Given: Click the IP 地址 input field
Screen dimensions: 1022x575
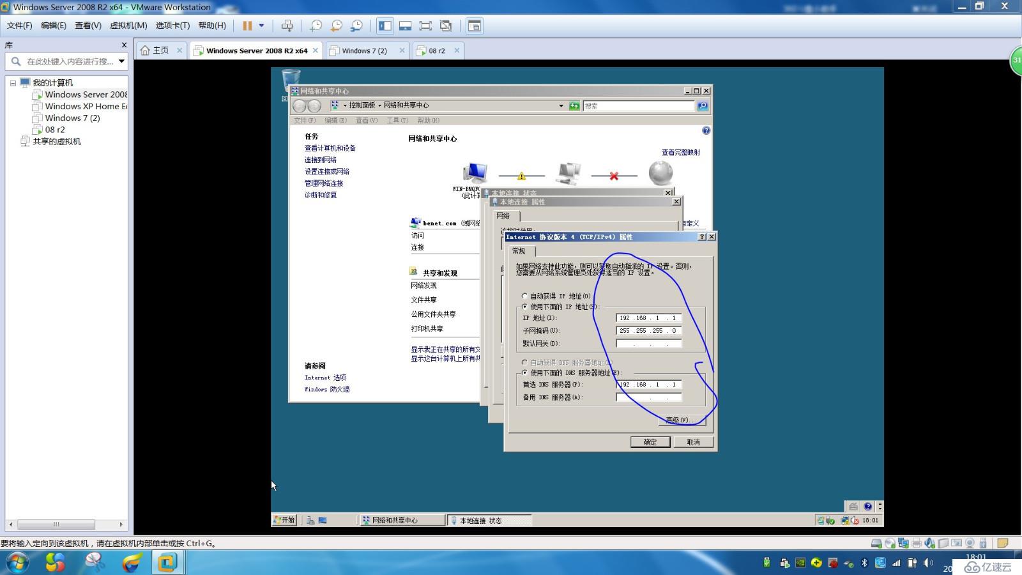Looking at the screenshot, I should (x=649, y=318).
